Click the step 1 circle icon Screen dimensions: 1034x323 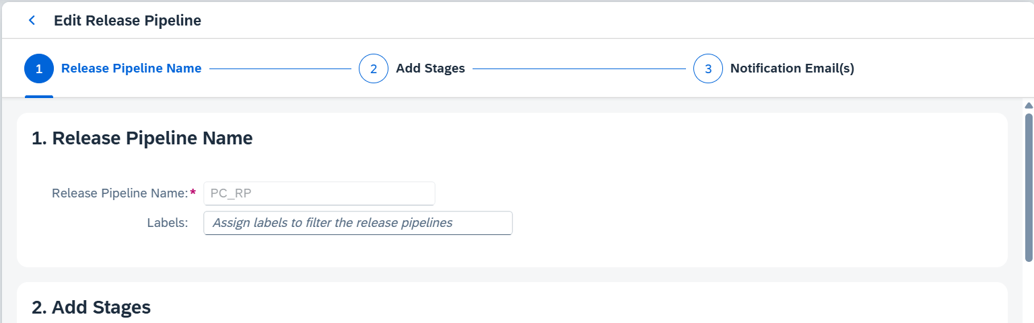coord(39,68)
